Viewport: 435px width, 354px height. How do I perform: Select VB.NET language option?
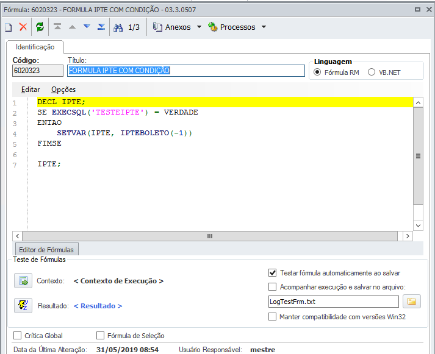click(372, 73)
